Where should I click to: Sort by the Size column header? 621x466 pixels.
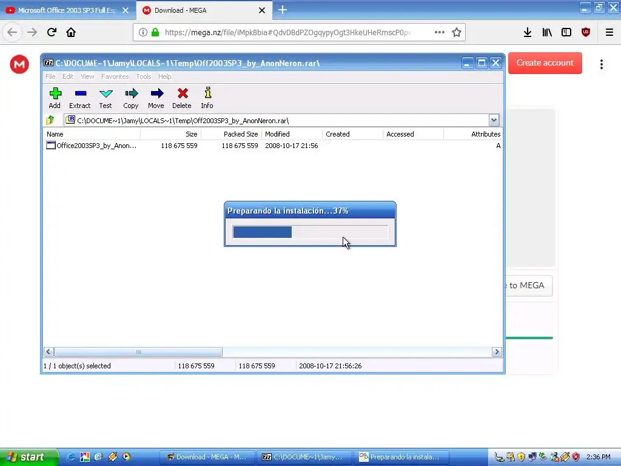tap(171, 134)
